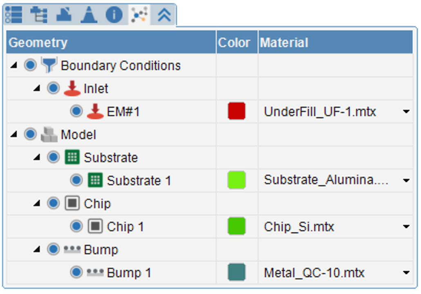Open the list view toolbar icon
Image resolution: width=421 pixels, height=294 pixels.
pyautogui.click(x=14, y=14)
